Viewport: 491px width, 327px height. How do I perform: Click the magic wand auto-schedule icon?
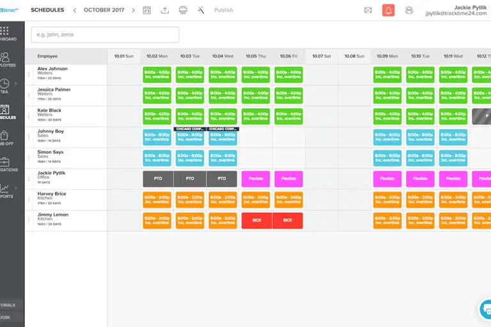click(201, 10)
